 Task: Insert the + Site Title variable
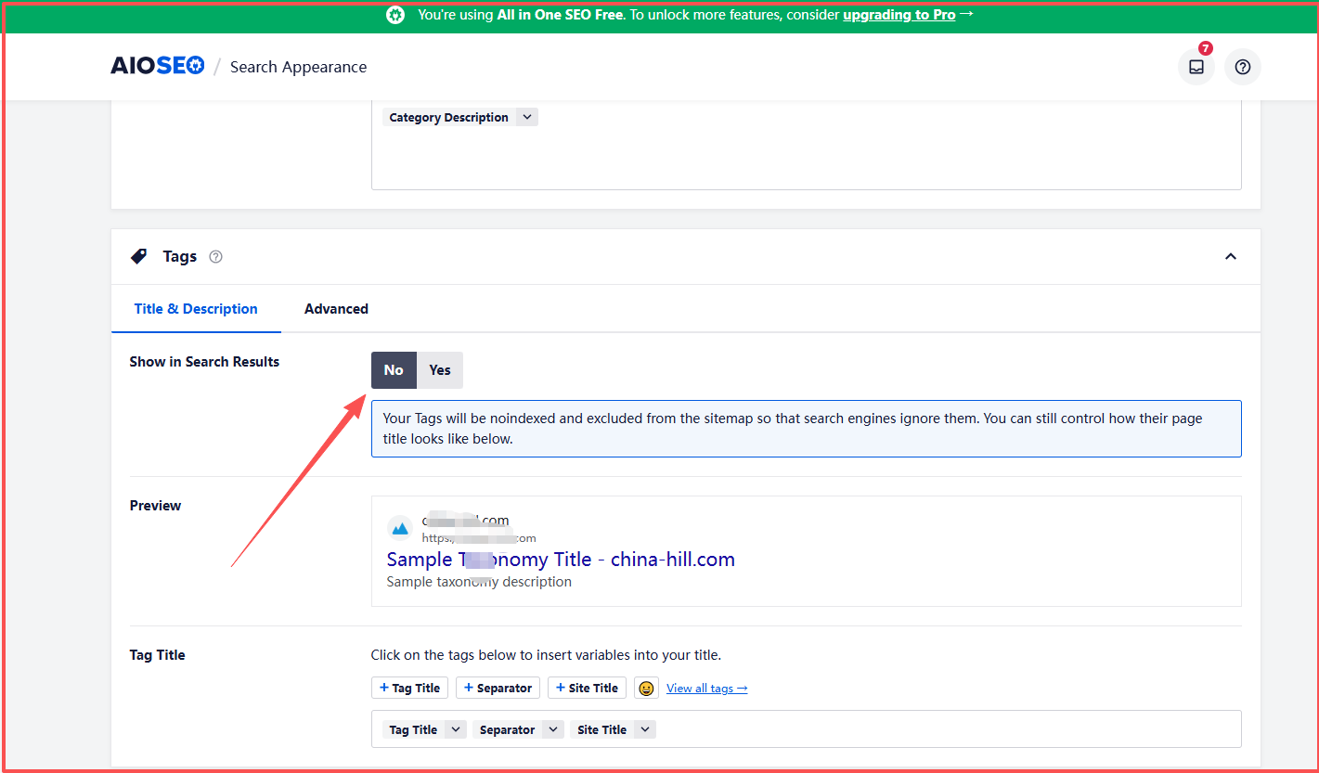pos(587,688)
